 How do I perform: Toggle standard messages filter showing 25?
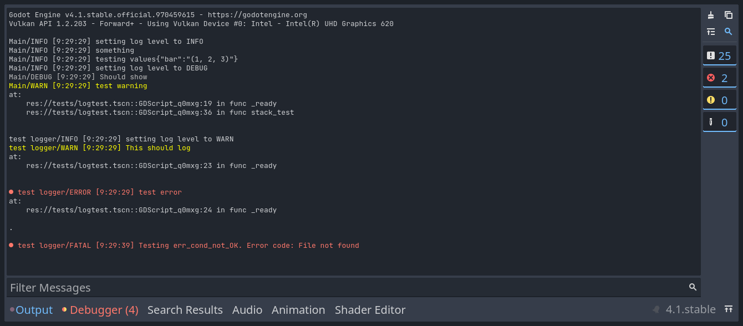click(x=720, y=55)
